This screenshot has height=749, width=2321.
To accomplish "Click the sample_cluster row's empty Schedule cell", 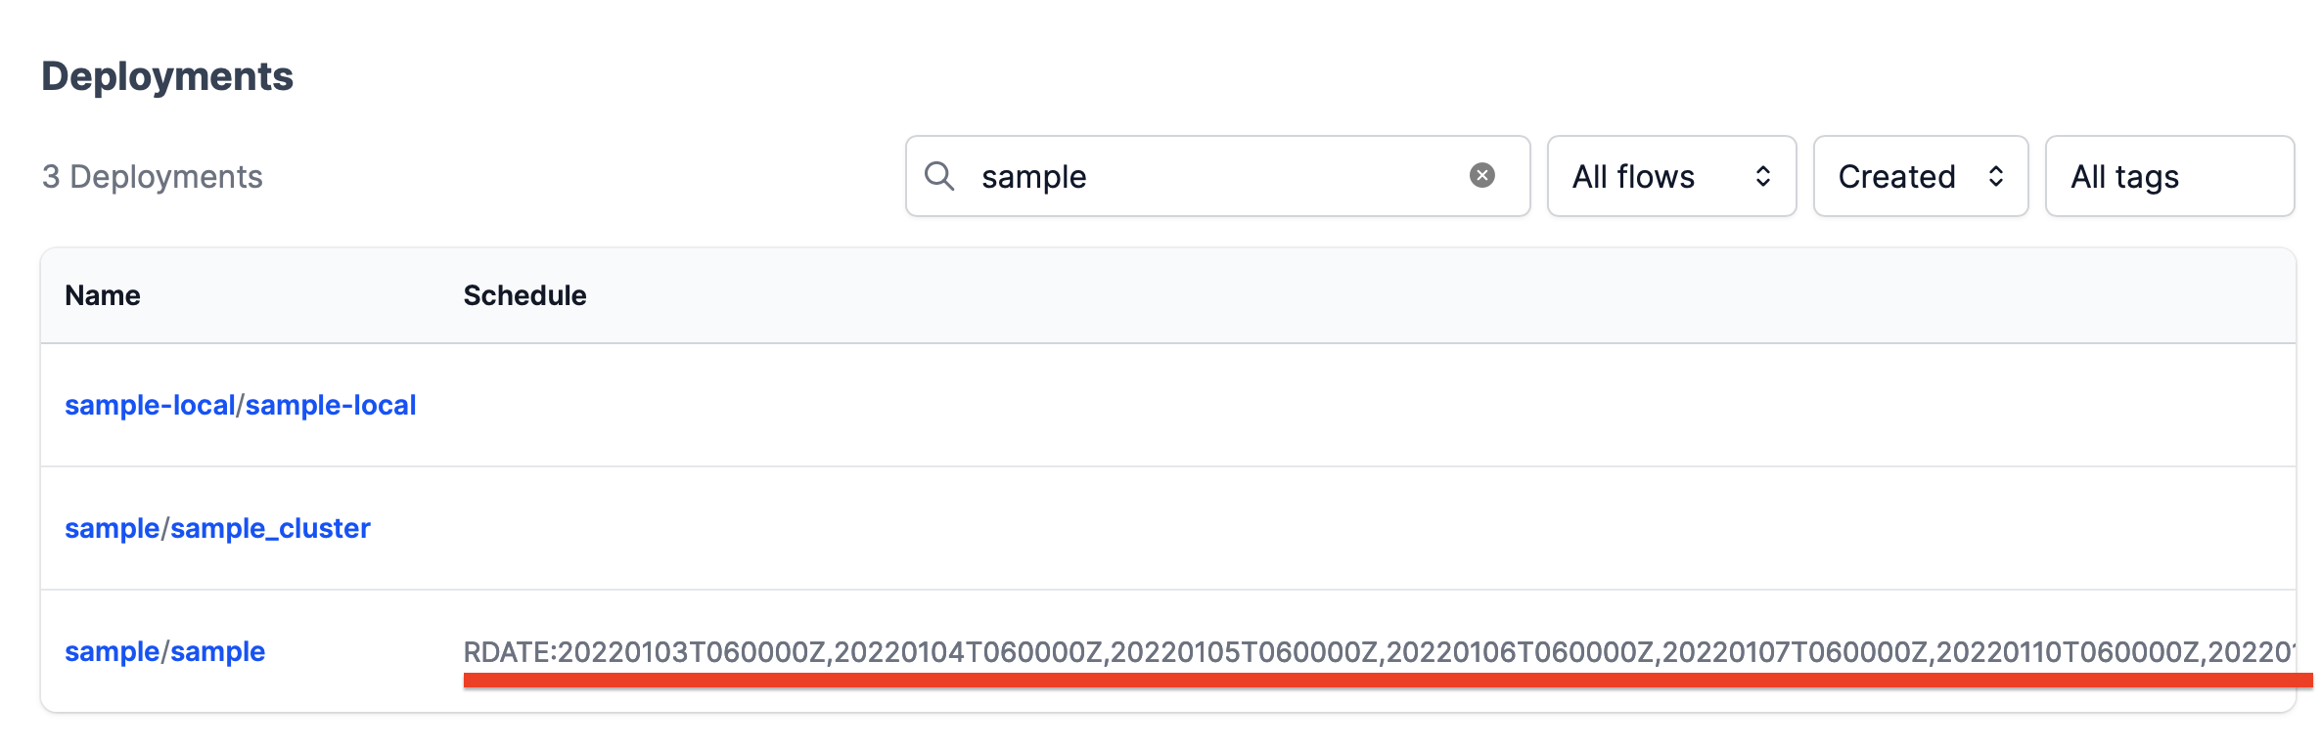I will 881,528.
